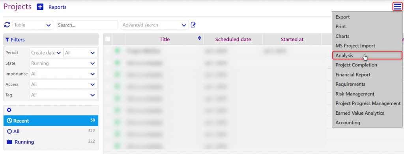
Task: Click the edit advanced search icon
Action: point(193,25)
